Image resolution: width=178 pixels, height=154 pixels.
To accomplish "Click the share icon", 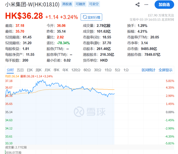I will pos(138,5).
